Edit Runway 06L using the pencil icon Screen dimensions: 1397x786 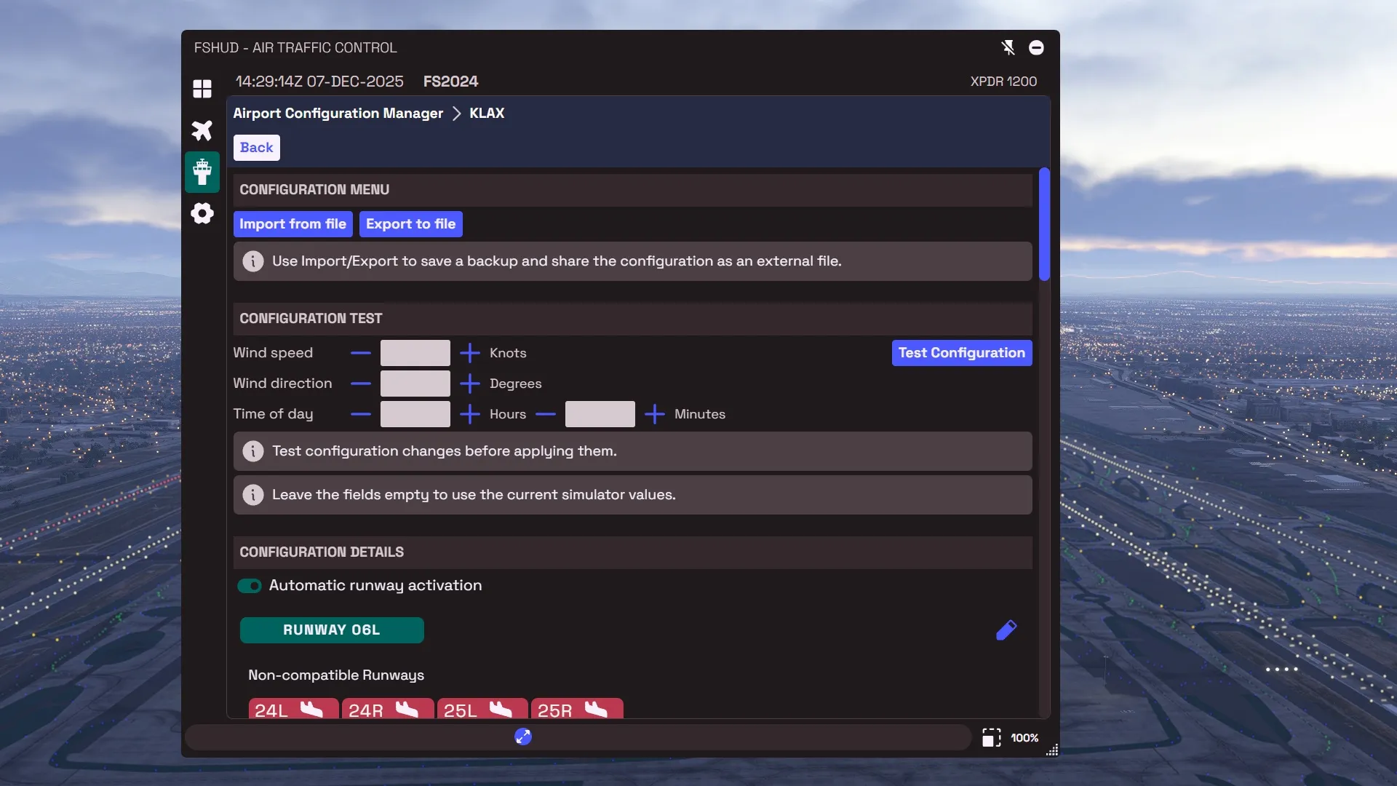tap(1006, 630)
